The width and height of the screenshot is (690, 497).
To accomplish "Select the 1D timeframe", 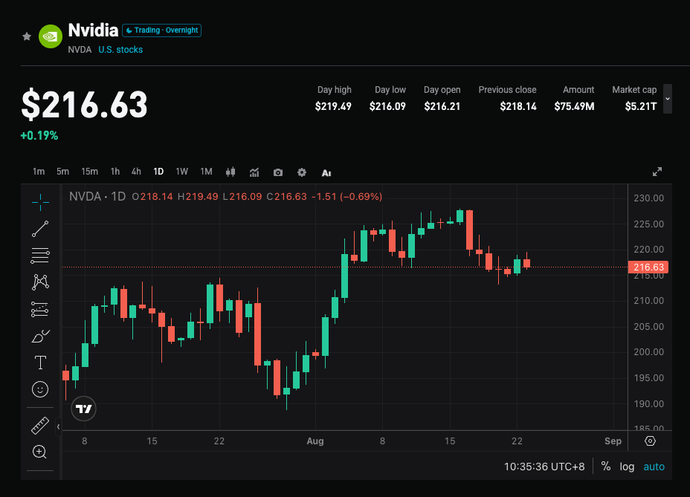I will pos(158,172).
